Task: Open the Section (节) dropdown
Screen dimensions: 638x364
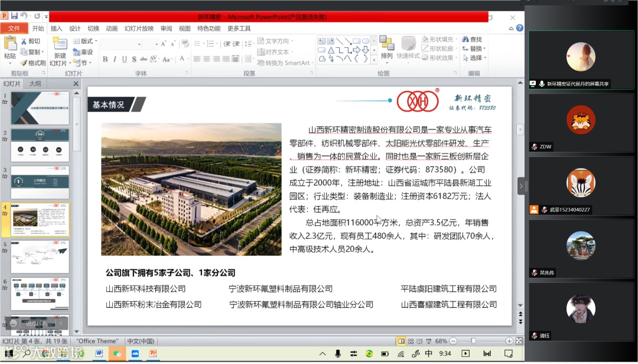Action: (x=82, y=63)
